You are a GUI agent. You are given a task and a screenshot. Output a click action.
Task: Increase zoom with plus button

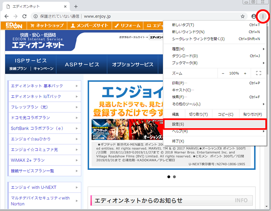pyautogui.click(x=245, y=73)
